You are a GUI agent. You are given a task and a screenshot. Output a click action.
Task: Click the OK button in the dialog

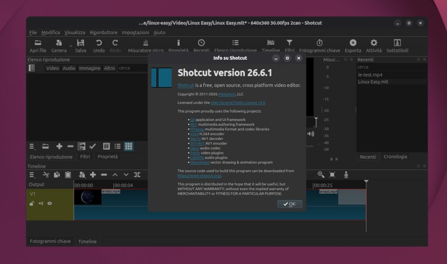tap(290, 204)
